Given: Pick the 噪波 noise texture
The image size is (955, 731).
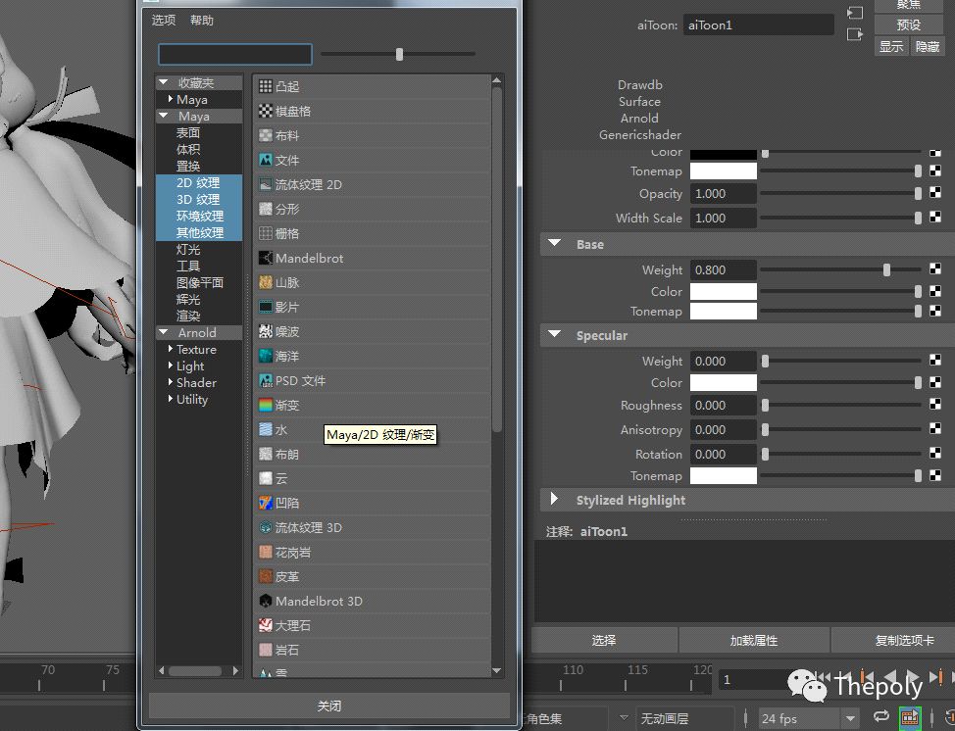Looking at the screenshot, I should pyautogui.click(x=373, y=332).
